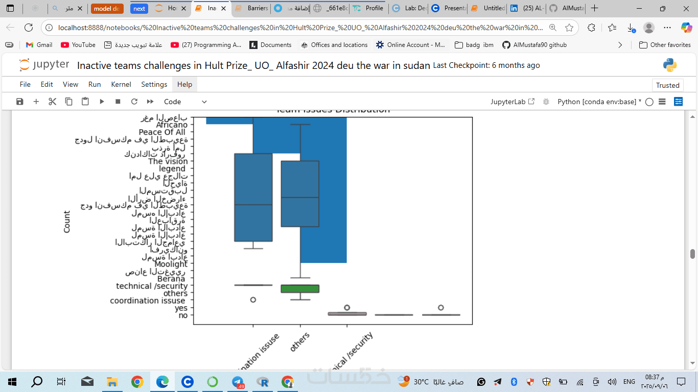Expand the bookmarks overflow chevron
Image resolution: width=698 pixels, height=392 pixels.
[x=620, y=45]
